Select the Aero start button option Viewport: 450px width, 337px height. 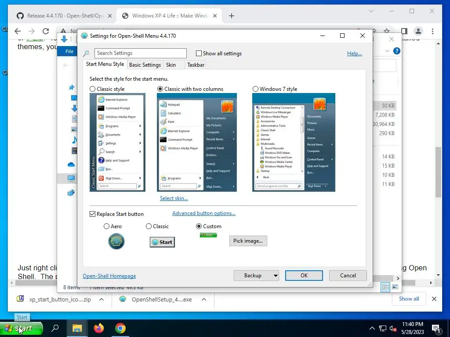[106, 226]
